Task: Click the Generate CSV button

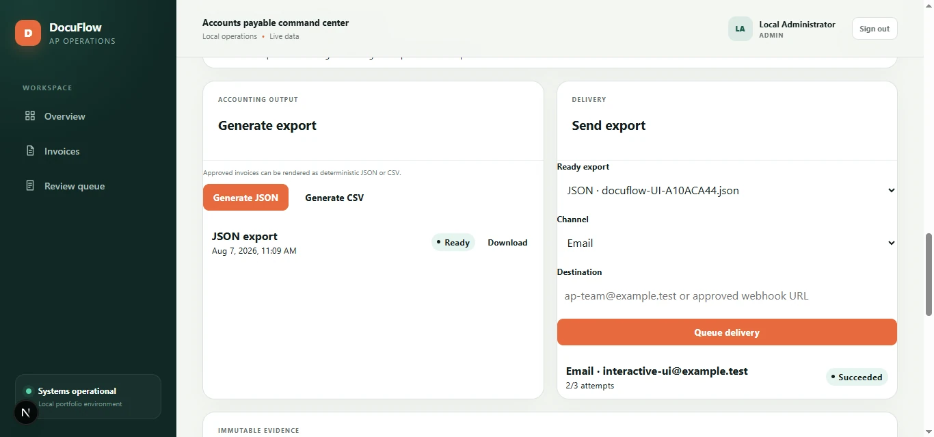Action: tap(334, 198)
